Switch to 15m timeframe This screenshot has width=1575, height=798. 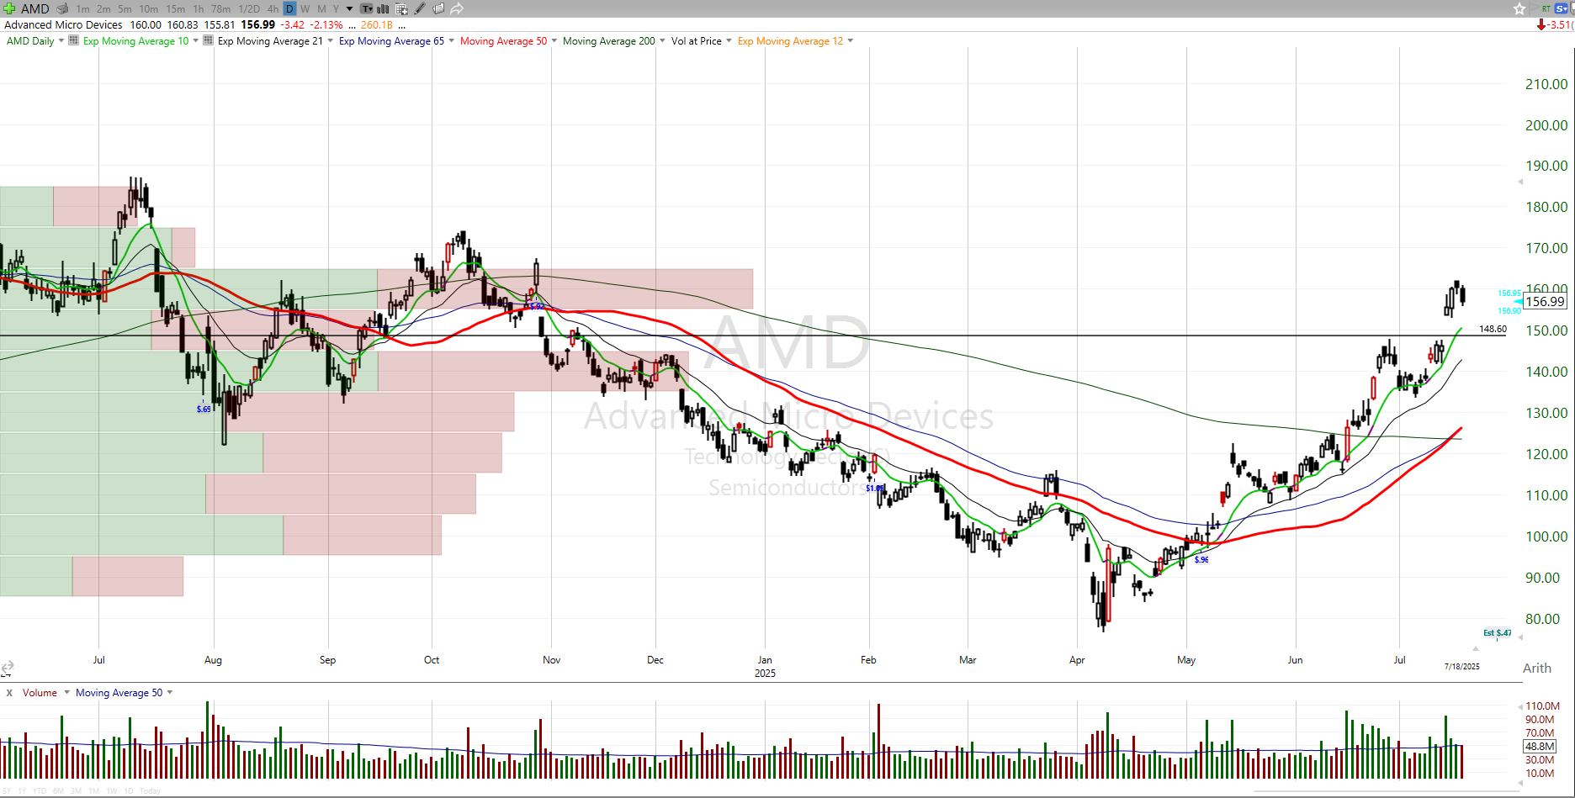(x=175, y=9)
